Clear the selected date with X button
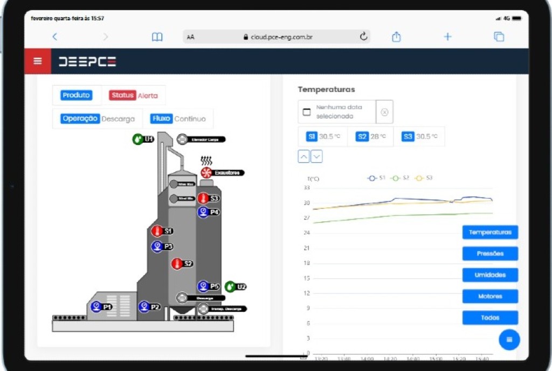The image size is (552, 371). (x=384, y=112)
